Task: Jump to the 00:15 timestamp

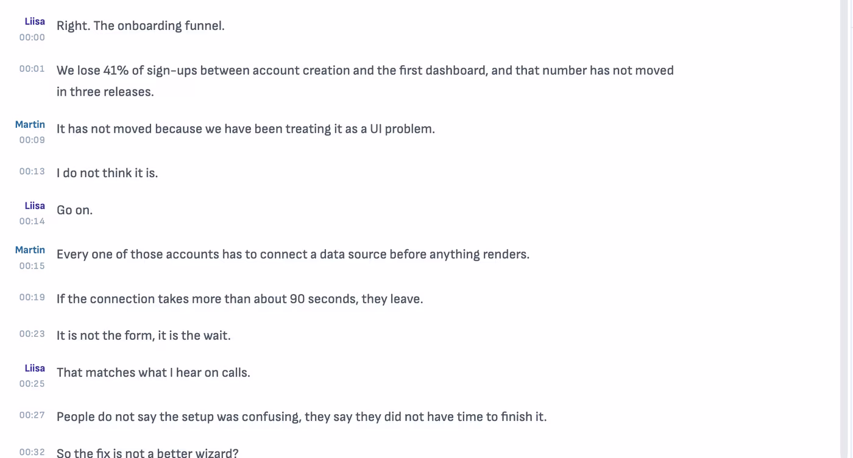Action: coord(32,266)
